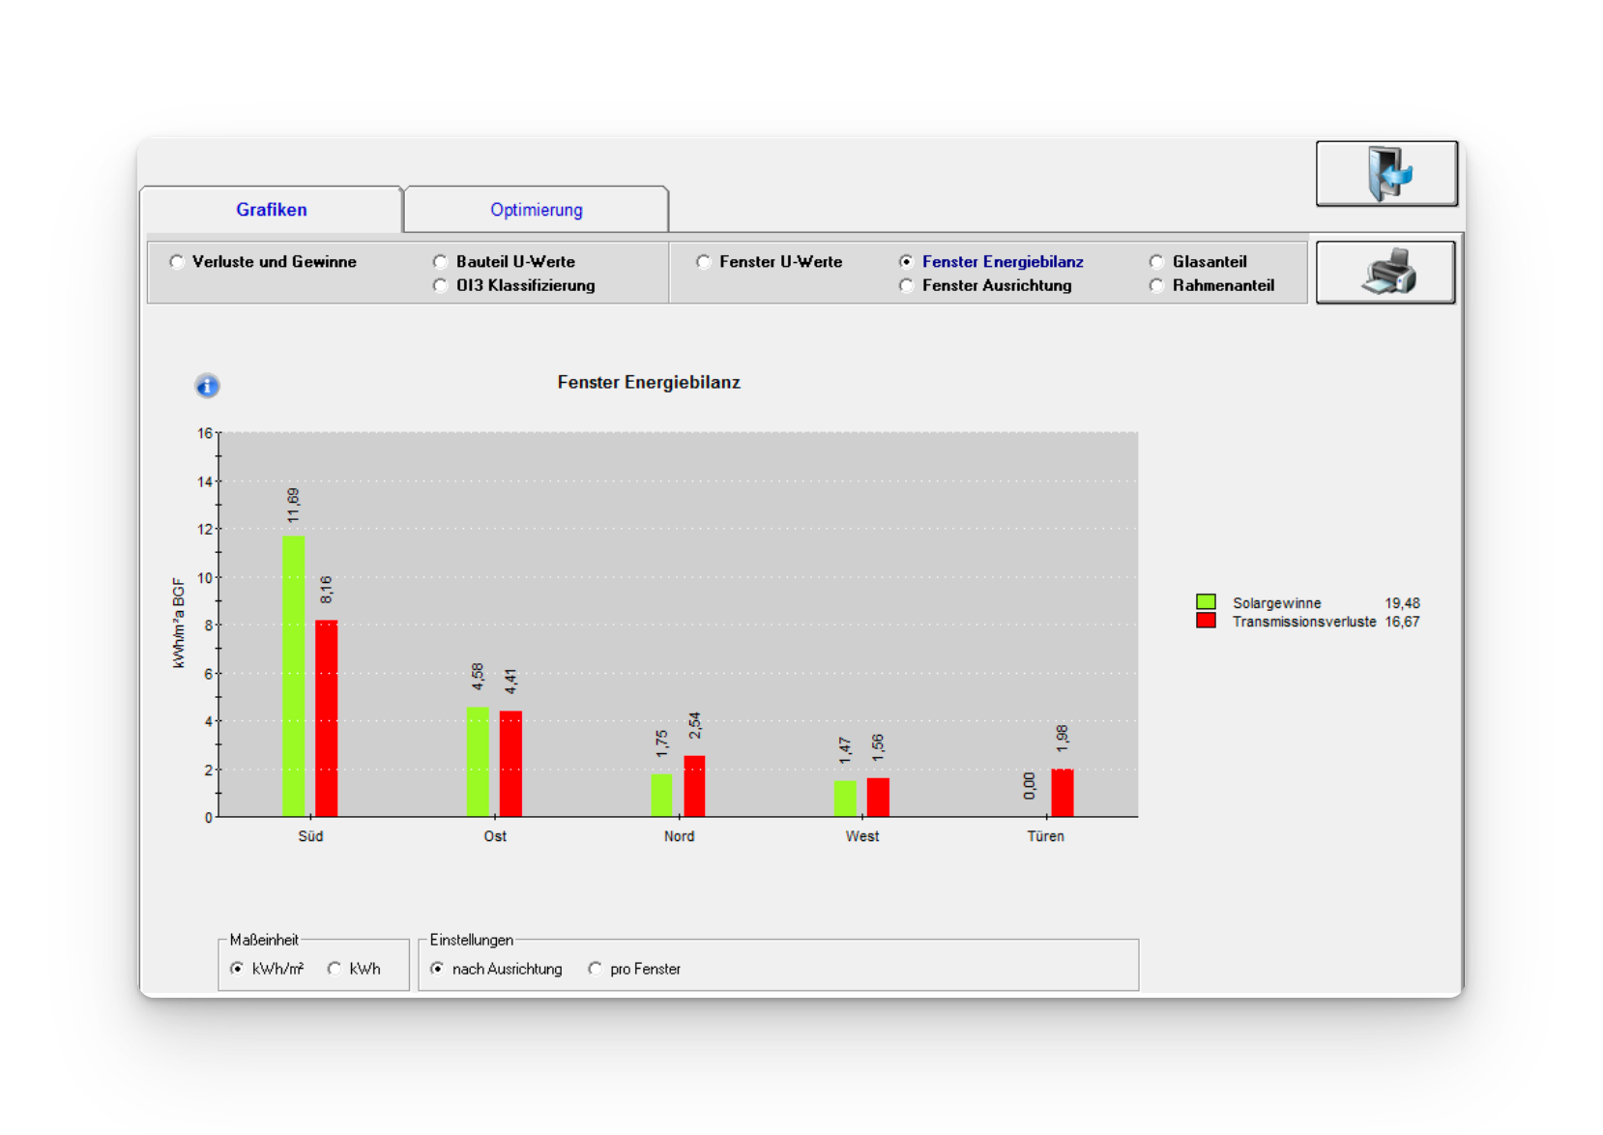Select nach Ausrichtung setting
The image size is (1603, 1135).
[x=438, y=969]
